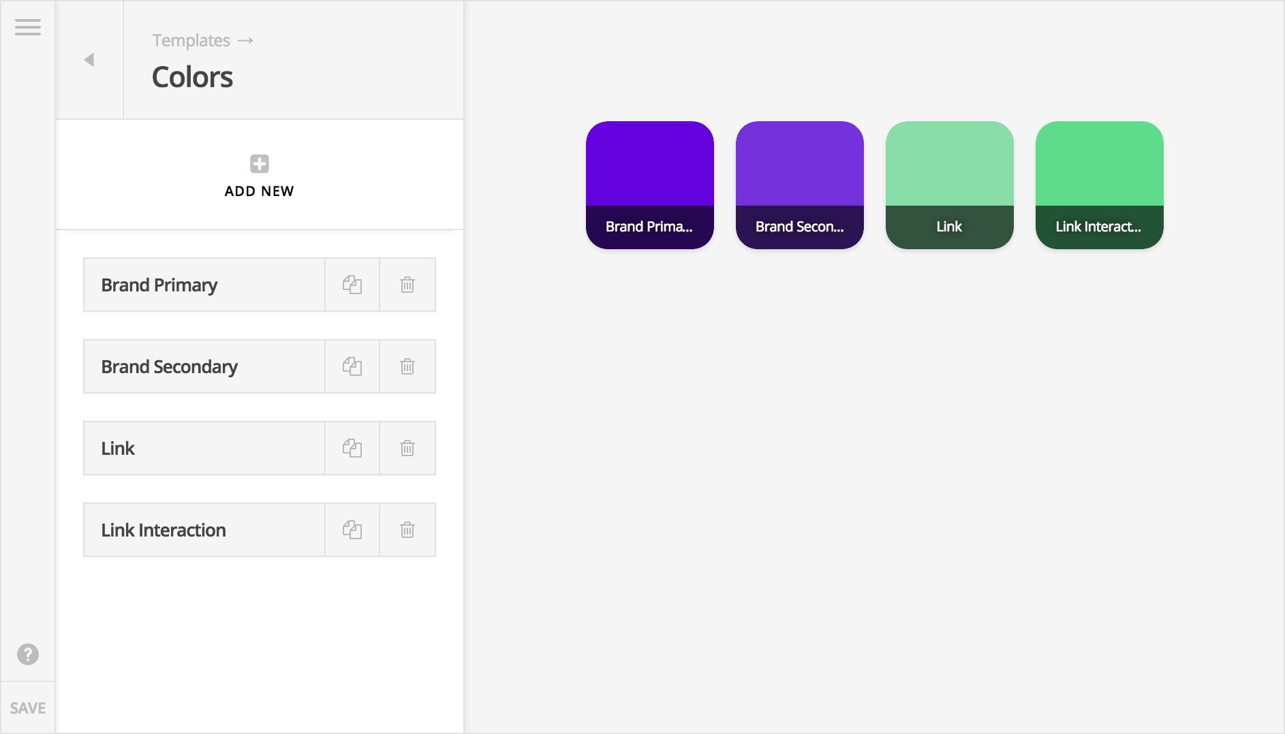Viewport: 1285px width, 734px height.
Task: Navigate back using the back arrow
Action: (89, 59)
